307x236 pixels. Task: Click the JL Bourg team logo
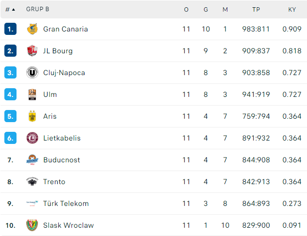32,51
